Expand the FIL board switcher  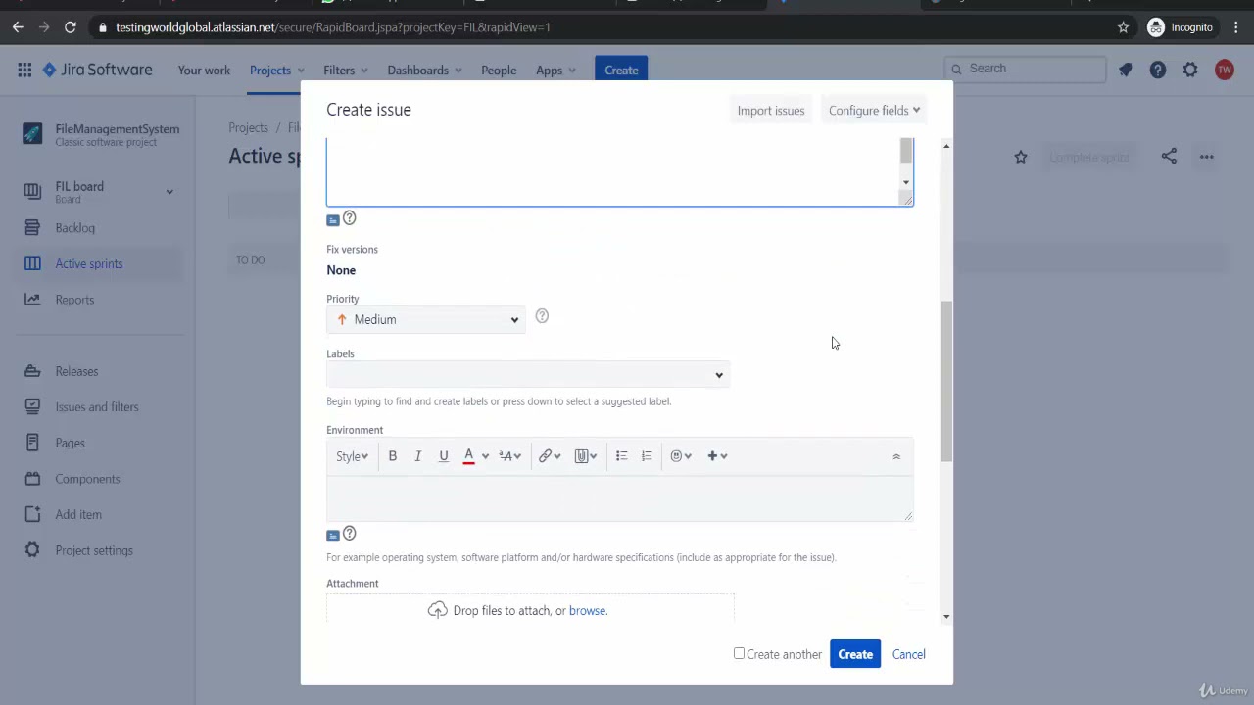pos(169,192)
